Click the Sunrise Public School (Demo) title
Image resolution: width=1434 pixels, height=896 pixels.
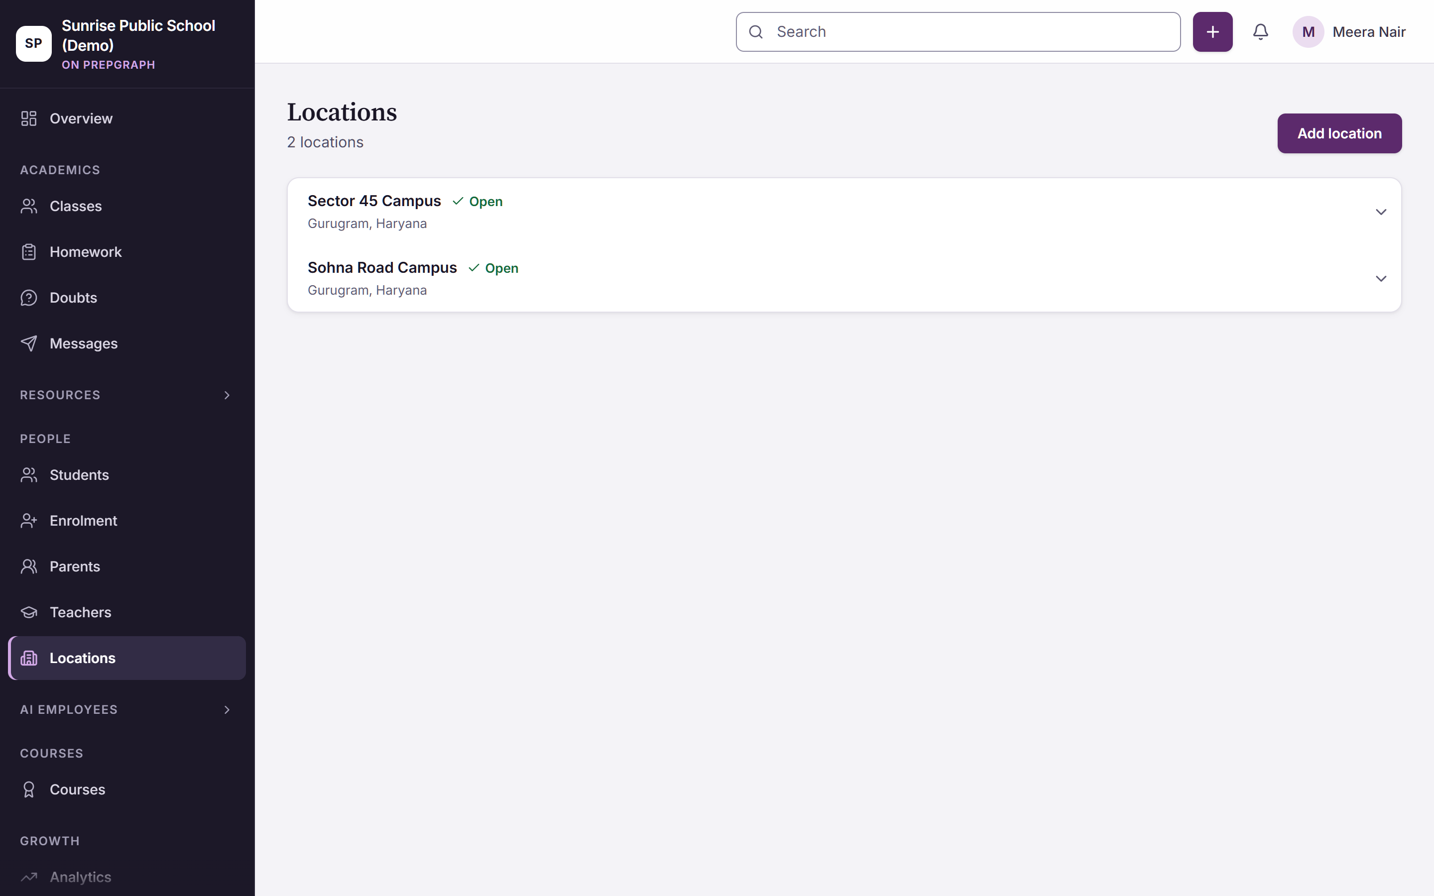[x=138, y=35]
